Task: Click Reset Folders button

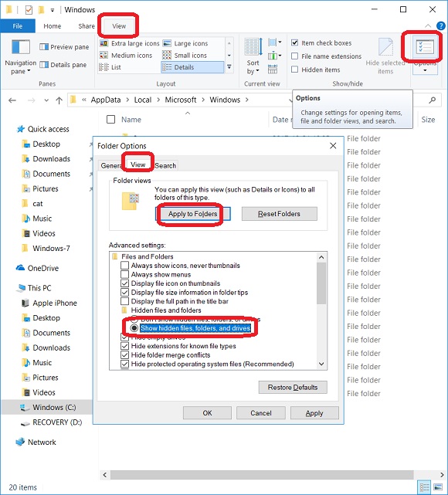Action: 279,214
